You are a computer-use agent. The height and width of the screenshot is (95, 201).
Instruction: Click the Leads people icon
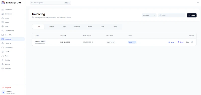3,18
